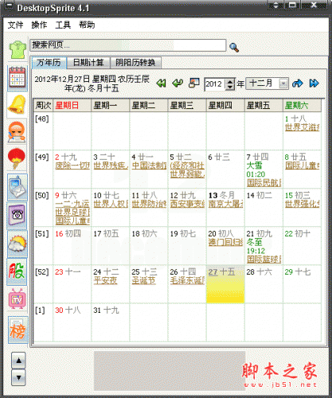Open the 国际民航日 link on December 7

click(x=264, y=183)
